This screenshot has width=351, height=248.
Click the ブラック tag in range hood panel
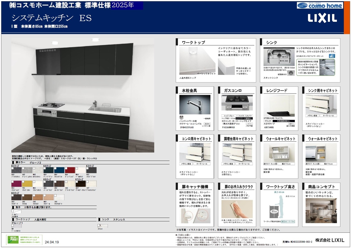(x=268, y=121)
